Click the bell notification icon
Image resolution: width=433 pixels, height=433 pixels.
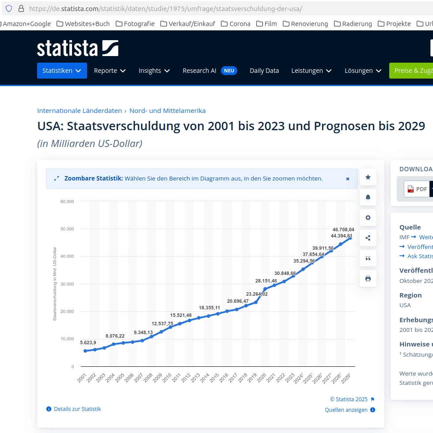[x=368, y=197]
